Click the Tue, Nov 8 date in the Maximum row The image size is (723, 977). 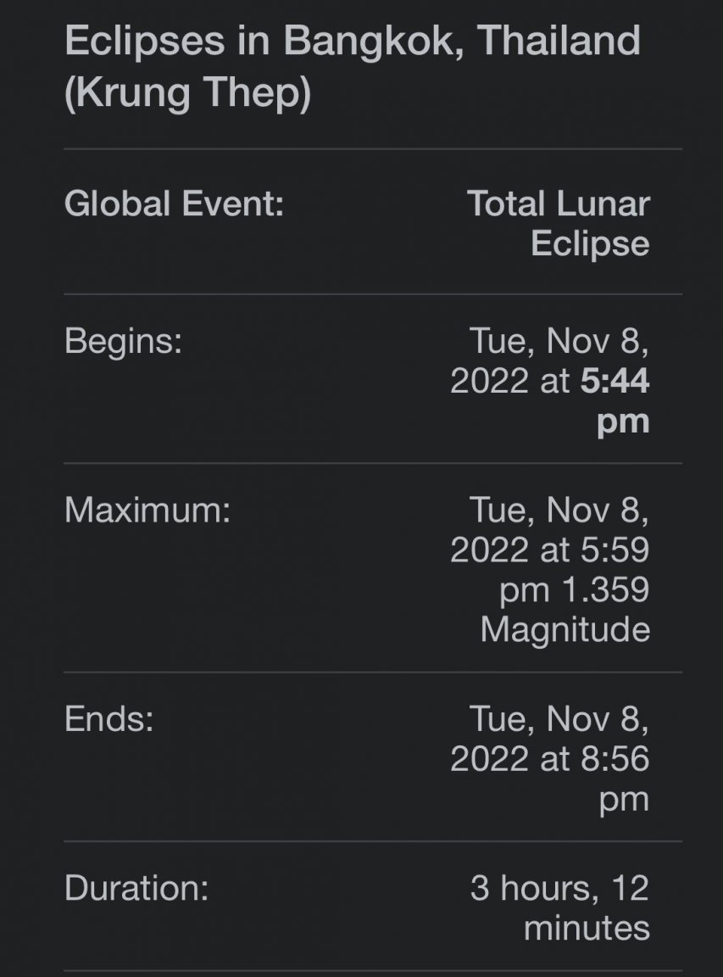coord(559,511)
